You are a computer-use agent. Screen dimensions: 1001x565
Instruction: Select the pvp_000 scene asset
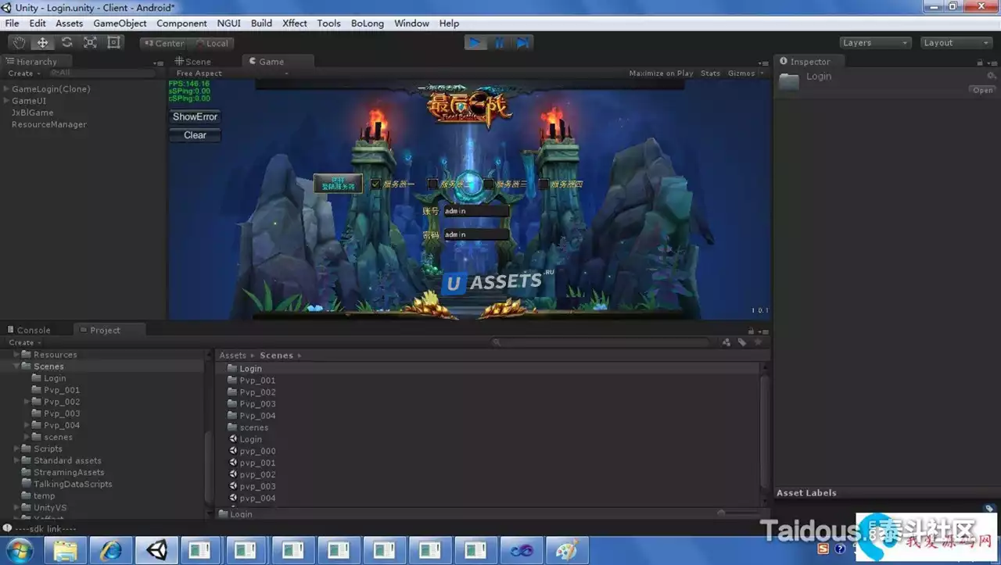coord(257,451)
